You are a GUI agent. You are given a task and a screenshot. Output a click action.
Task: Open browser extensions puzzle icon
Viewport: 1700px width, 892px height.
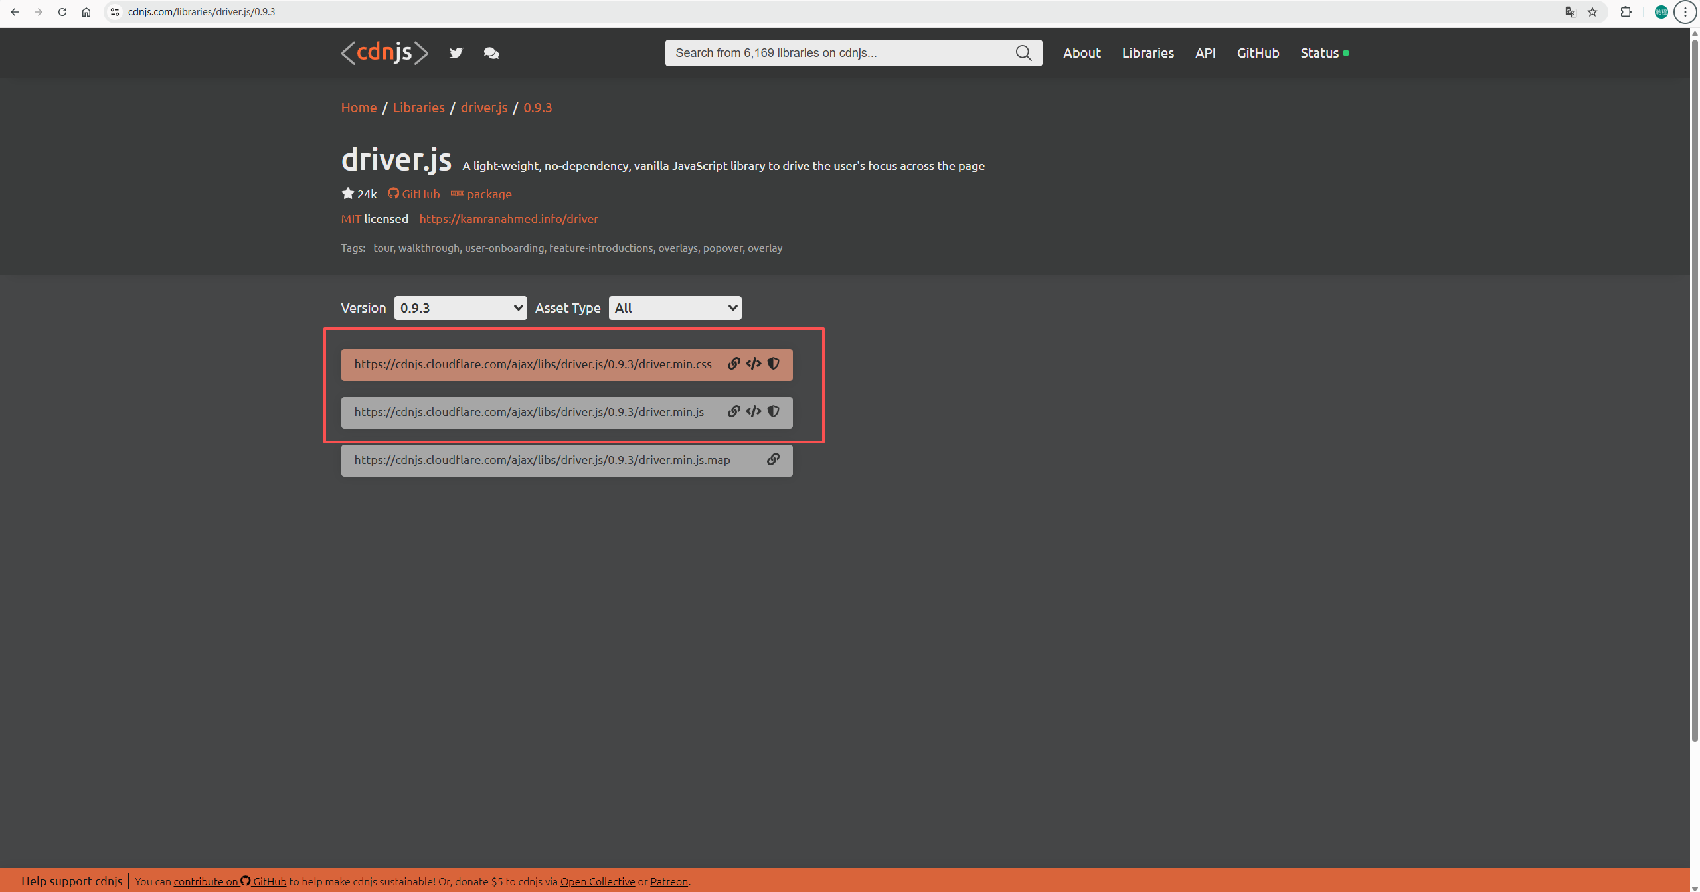[1626, 12]
